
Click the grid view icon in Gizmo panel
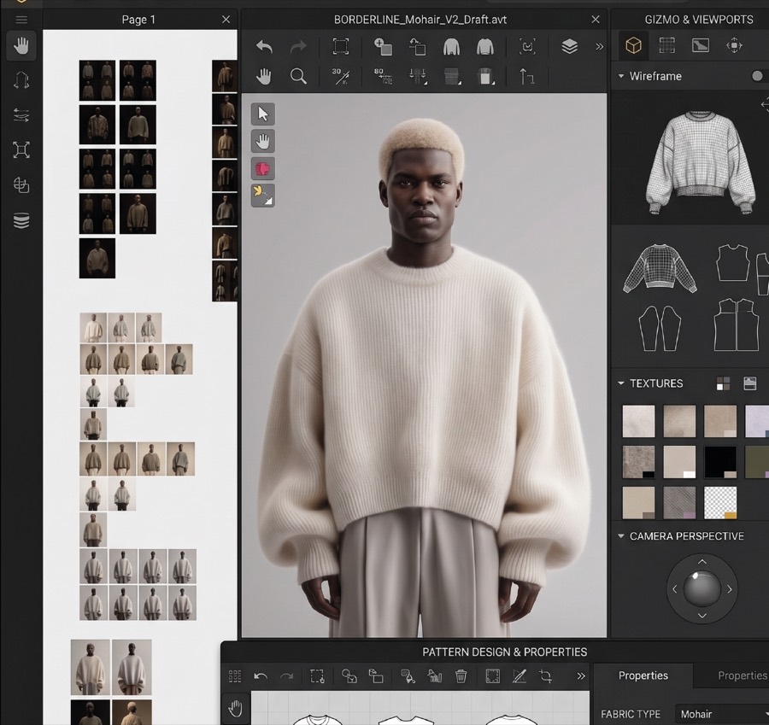(667, 45)
